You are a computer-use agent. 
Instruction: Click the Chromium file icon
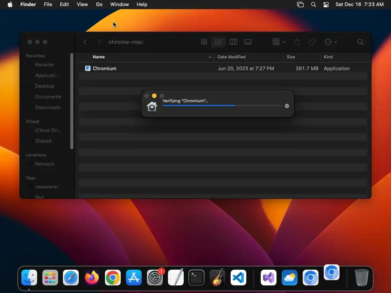[88, 68]
